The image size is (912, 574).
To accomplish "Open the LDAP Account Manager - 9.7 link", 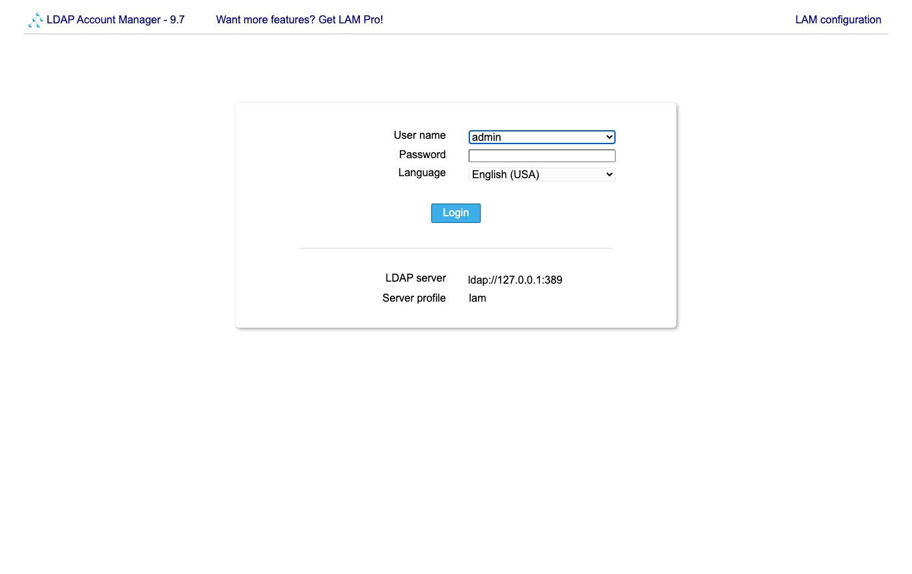I will 116,20.
